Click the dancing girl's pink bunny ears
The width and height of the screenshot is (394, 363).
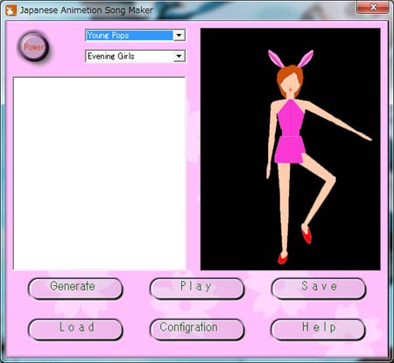pos(291,59)
